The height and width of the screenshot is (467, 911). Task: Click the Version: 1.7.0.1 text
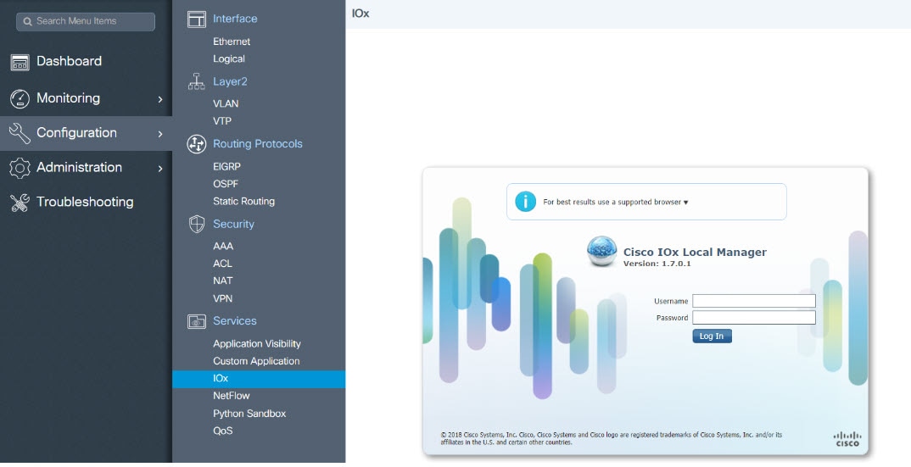pyautogui.click(x=657, y=264)
